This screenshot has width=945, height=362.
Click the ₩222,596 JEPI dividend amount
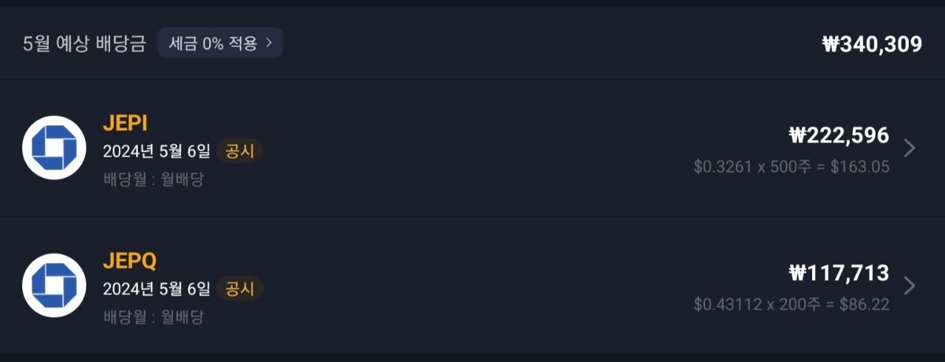click(839, 136)
